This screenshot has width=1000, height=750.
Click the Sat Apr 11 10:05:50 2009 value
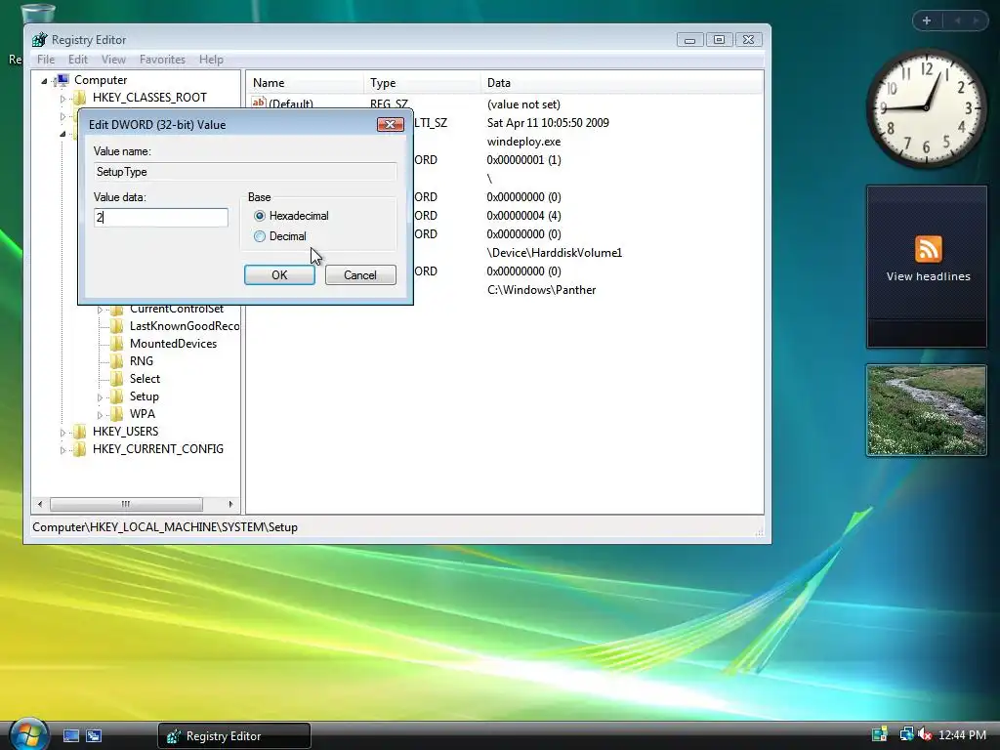(x=548, y=123)
